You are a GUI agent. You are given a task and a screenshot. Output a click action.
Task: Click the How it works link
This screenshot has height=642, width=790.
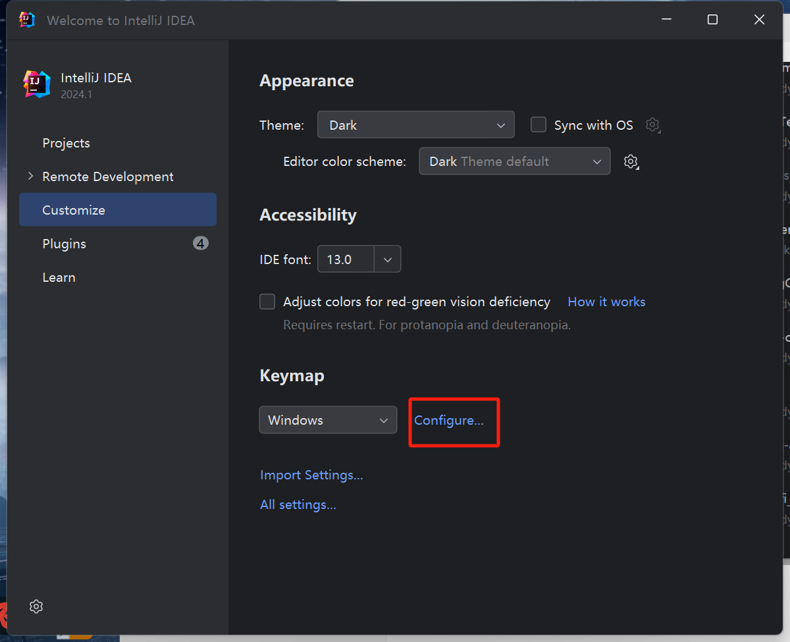tap(606, 302)
